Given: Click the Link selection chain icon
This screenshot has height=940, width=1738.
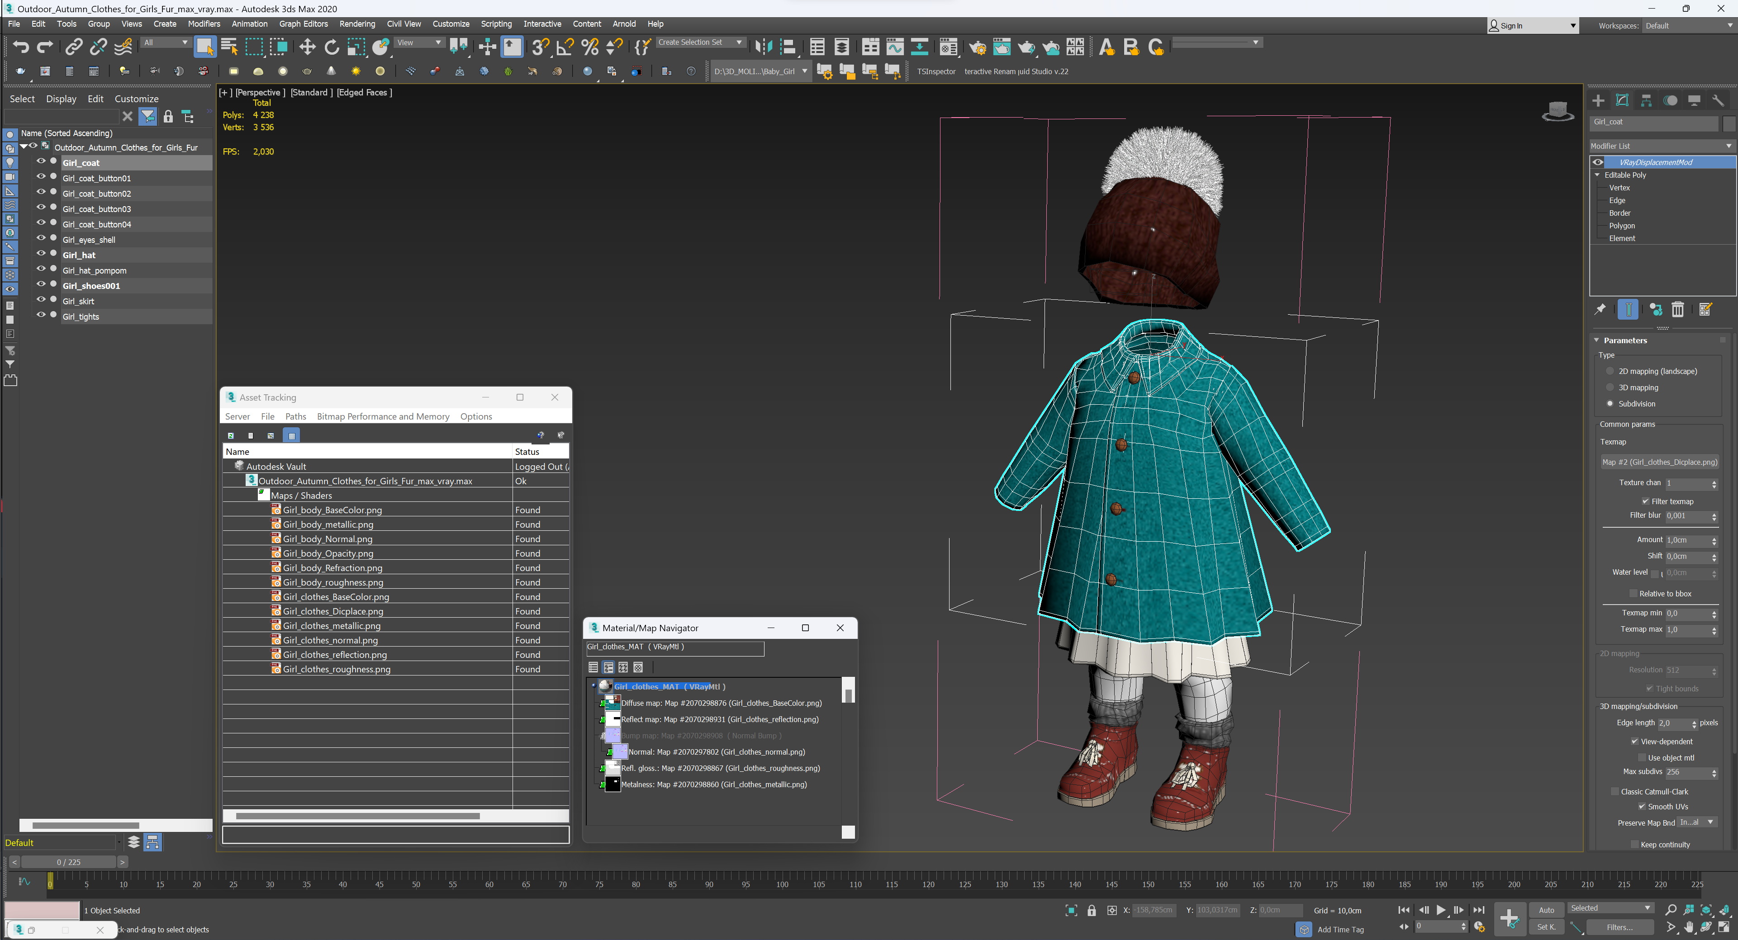Looking at the screenshot, I should point(73,47).
